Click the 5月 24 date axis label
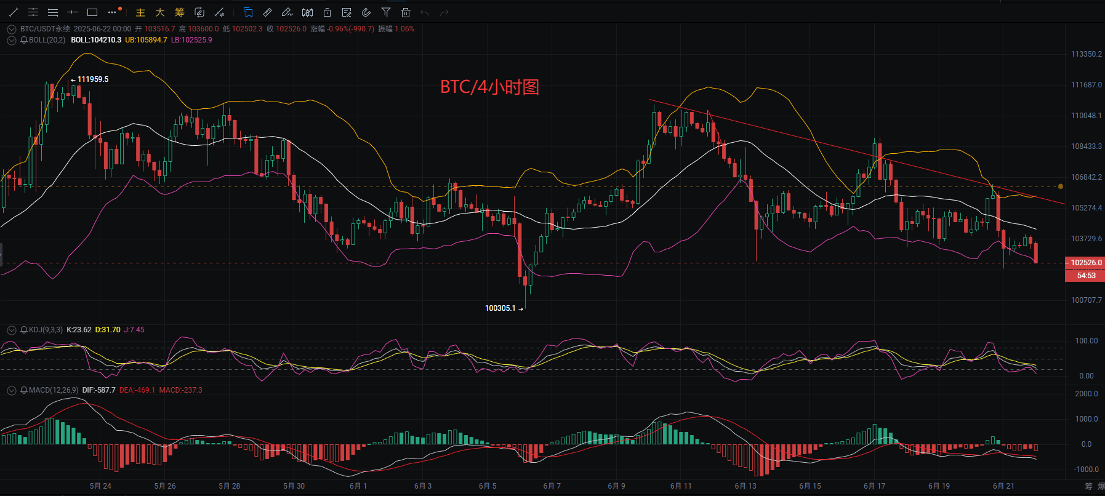 100,486
